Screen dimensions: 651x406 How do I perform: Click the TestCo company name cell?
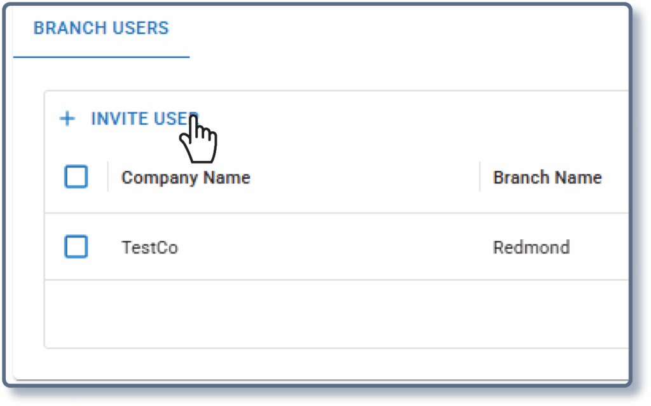point(149,247)
